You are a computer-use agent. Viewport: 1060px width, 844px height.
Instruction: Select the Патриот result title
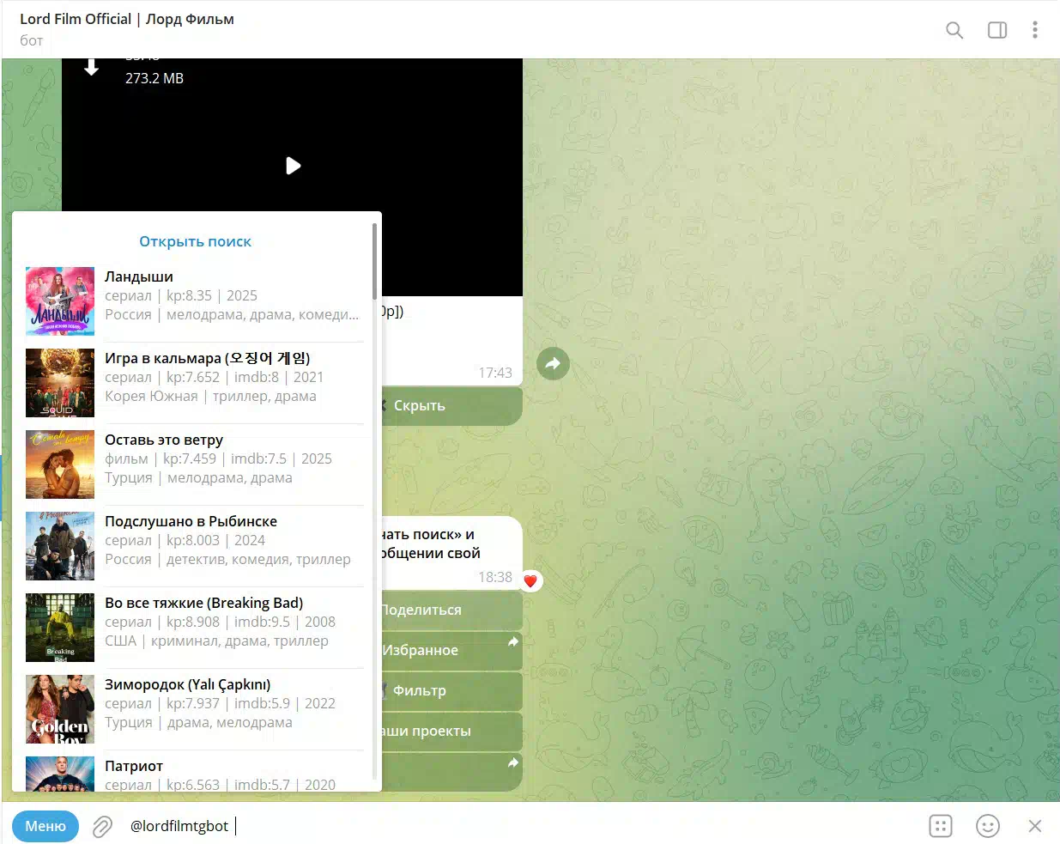pos(134,766)
